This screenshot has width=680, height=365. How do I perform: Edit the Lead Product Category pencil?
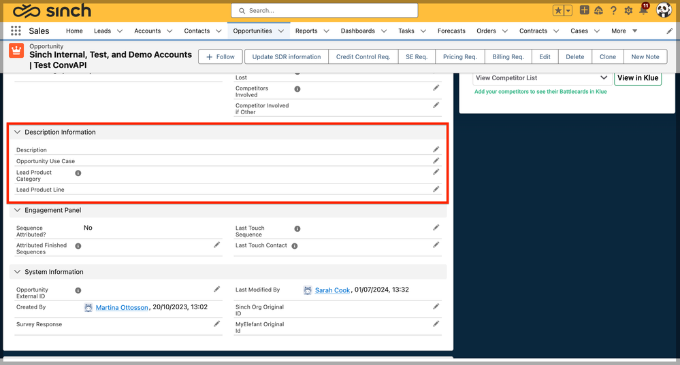coord(436,172)
